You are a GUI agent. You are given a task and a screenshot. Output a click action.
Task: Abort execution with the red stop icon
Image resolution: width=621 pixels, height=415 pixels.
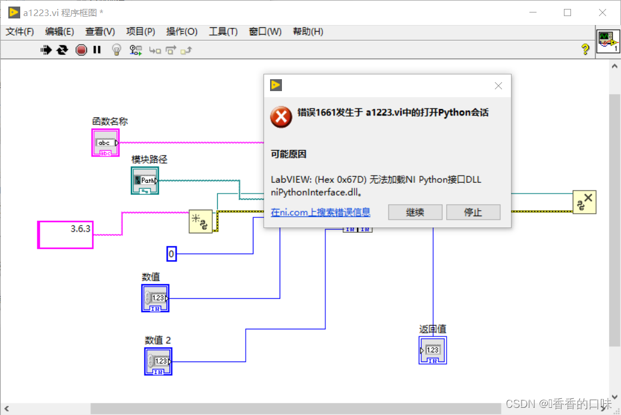coord(81,50)
